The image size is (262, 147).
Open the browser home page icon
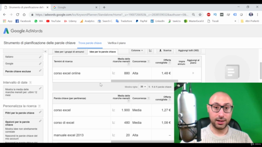pos(24,15)
